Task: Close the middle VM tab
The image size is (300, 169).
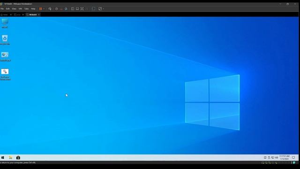Action: coord(23,15)
